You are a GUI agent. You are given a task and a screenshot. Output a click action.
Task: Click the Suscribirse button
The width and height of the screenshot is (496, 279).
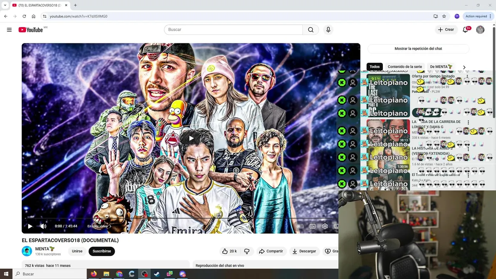[102, 251]
